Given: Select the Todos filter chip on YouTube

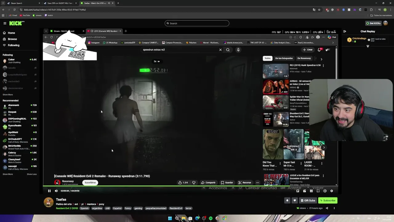Looking at the screenshot, I should [267, 58].
